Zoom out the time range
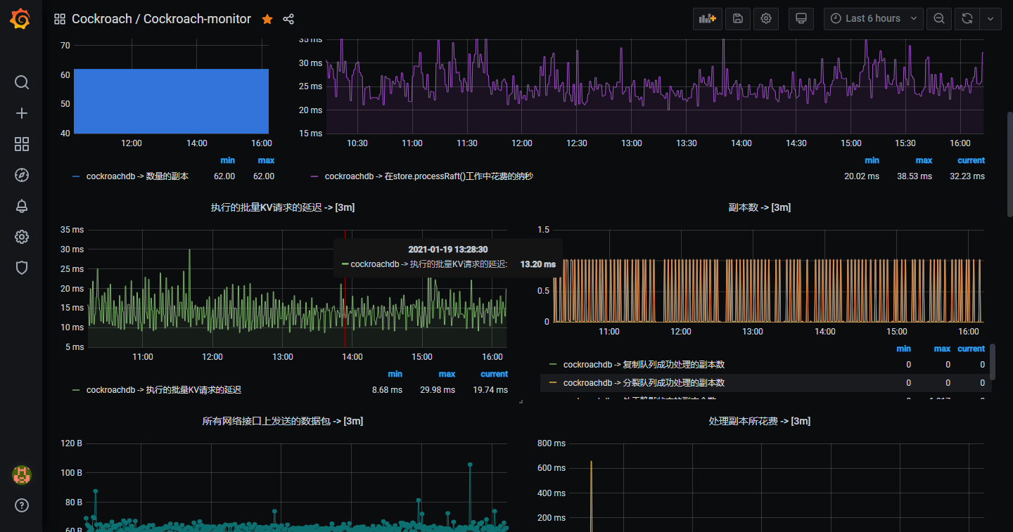1013x532 pixels. click(939, 19)
